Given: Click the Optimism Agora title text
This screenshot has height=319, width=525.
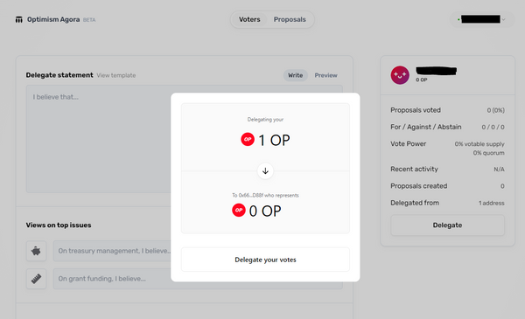Looking at the screenshot, I should 53,19.
